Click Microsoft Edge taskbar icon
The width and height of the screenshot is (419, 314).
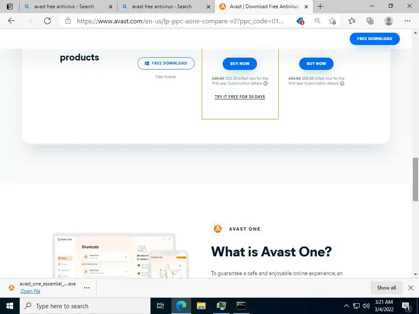[181, 306]
